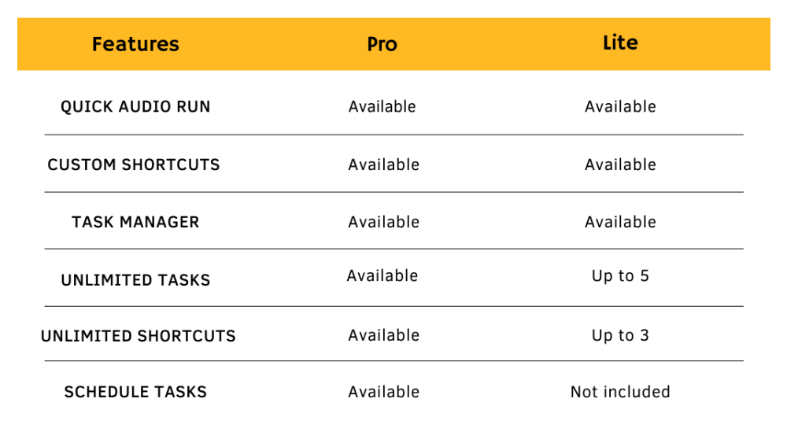
Task: Click the Task Manager feature label
Action: (135, 223)
